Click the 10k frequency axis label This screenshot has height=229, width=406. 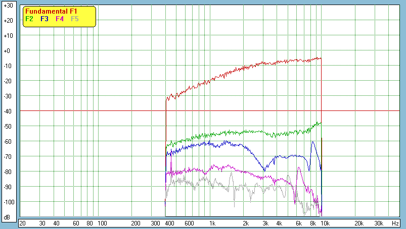(x=326, y=223)
